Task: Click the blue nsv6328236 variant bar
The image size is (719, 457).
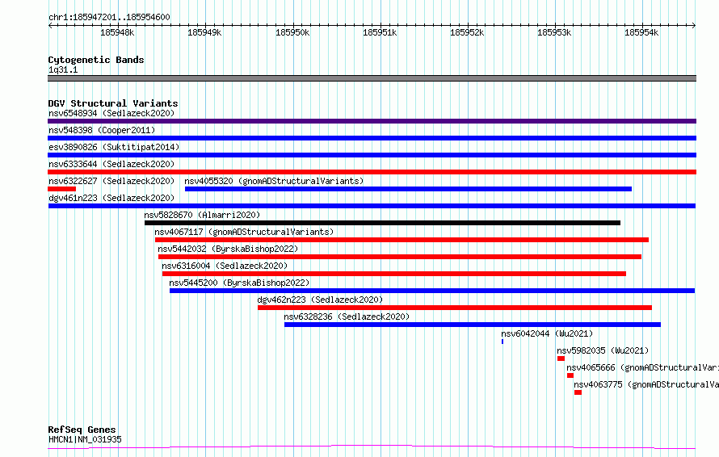Action: pyautogui.click(x=473, y=325)
